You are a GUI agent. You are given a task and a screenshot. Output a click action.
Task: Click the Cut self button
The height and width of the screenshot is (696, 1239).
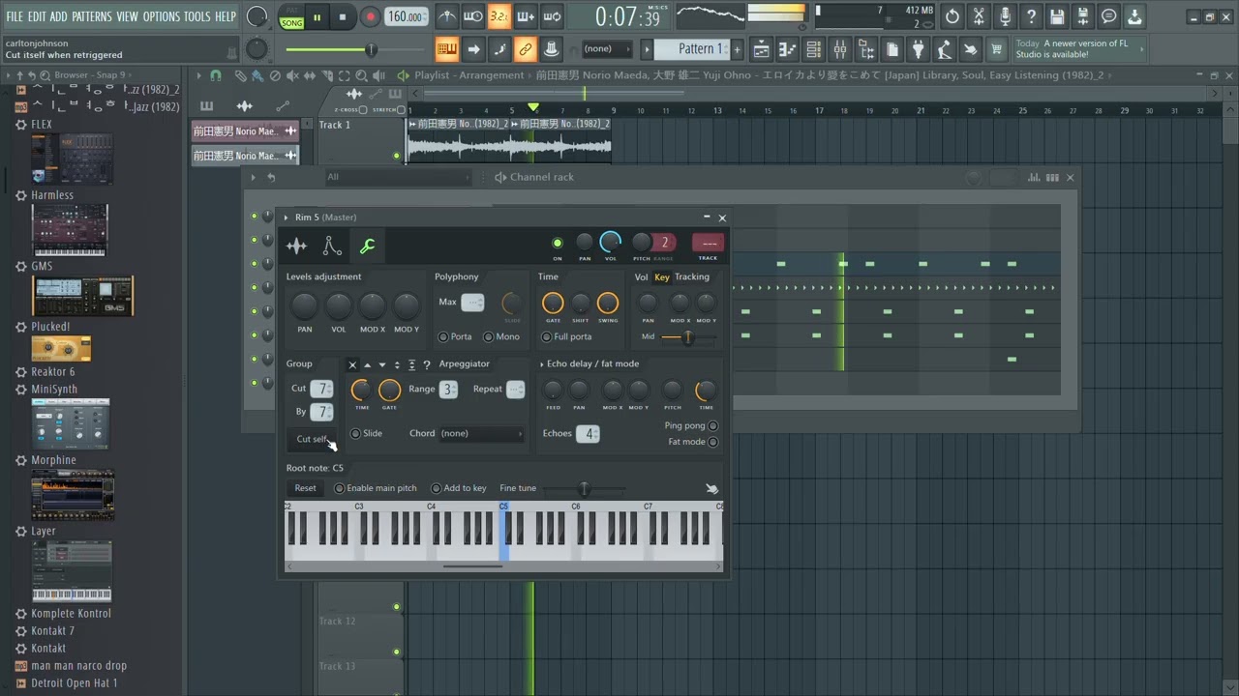pos(312,439)
